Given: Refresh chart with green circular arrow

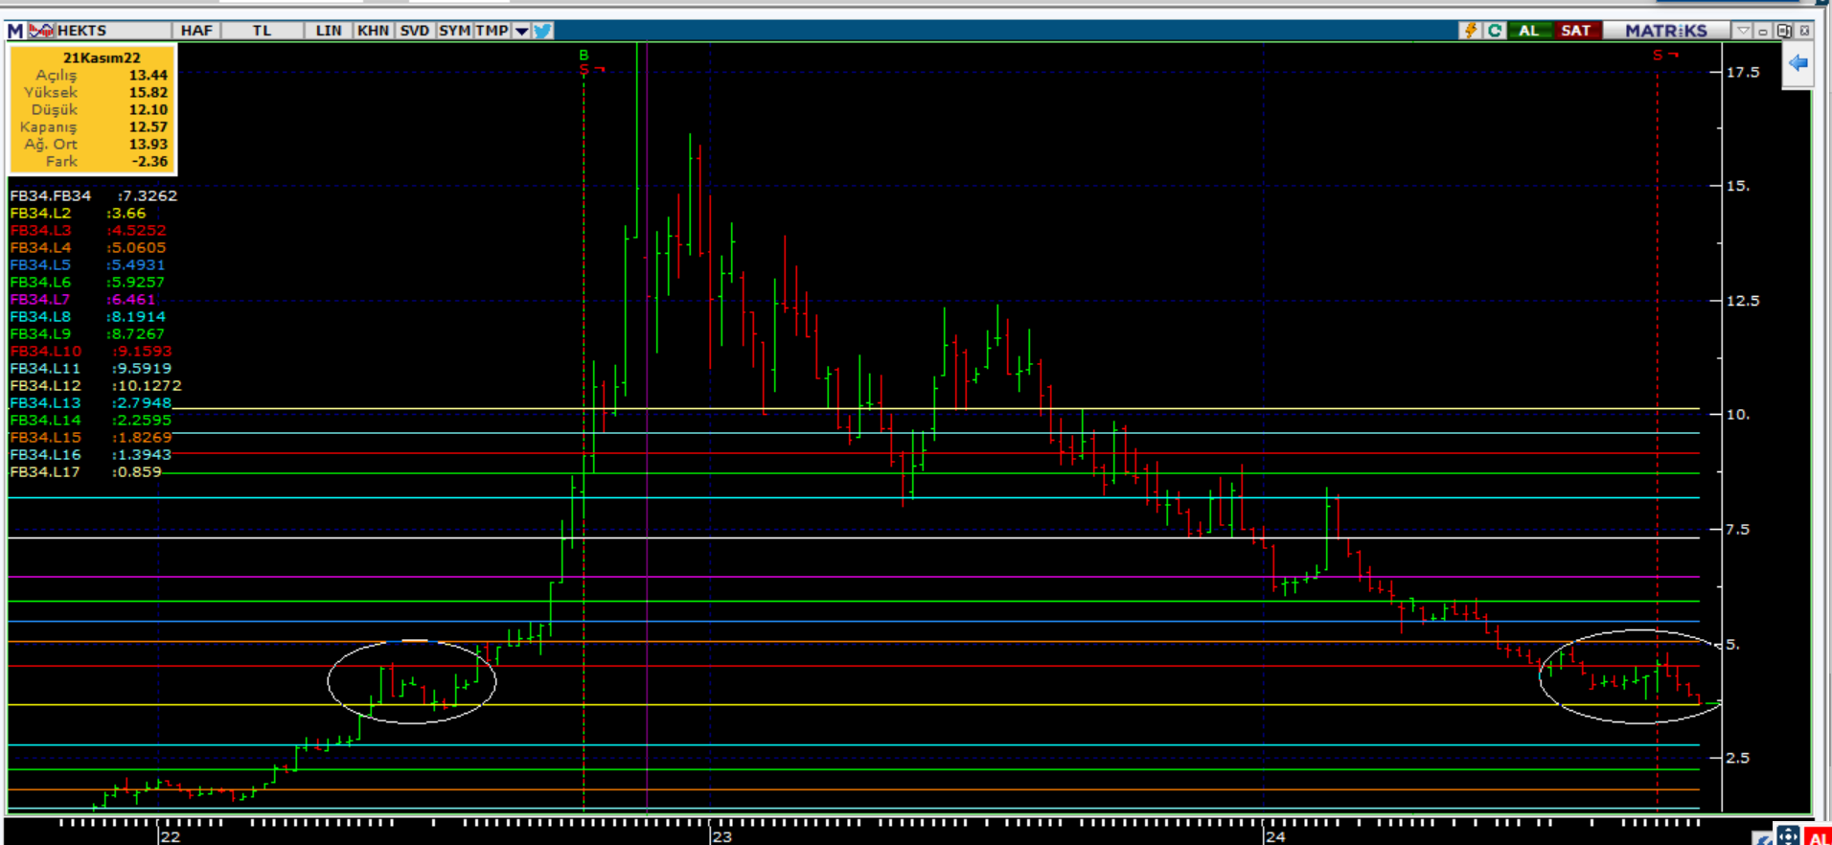Looking at the screenshot, I should point(1495,31).
